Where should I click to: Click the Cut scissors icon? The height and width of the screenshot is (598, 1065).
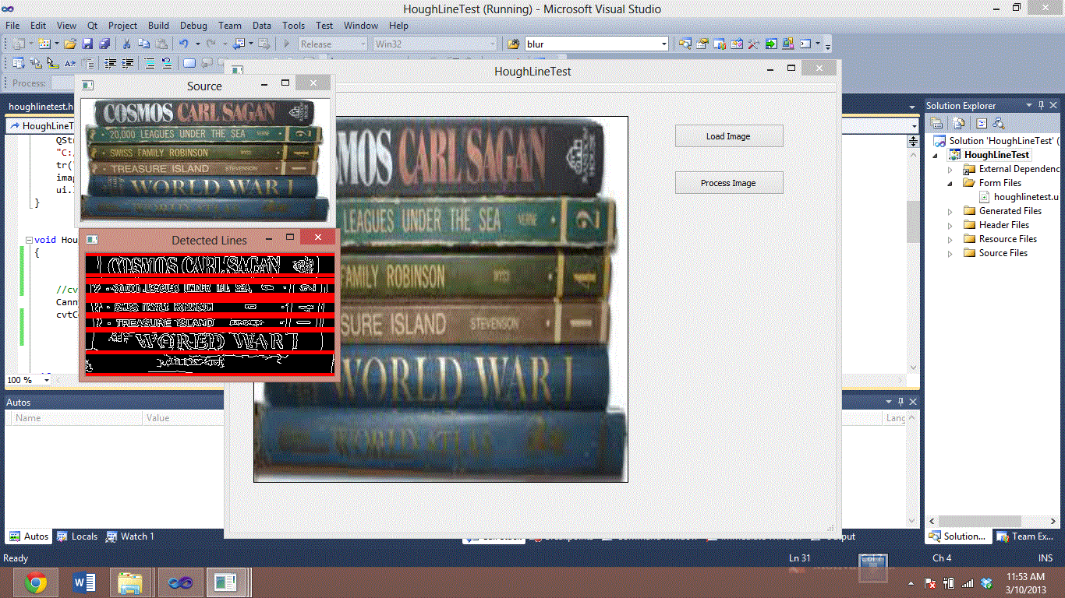(x=126, y=44)
